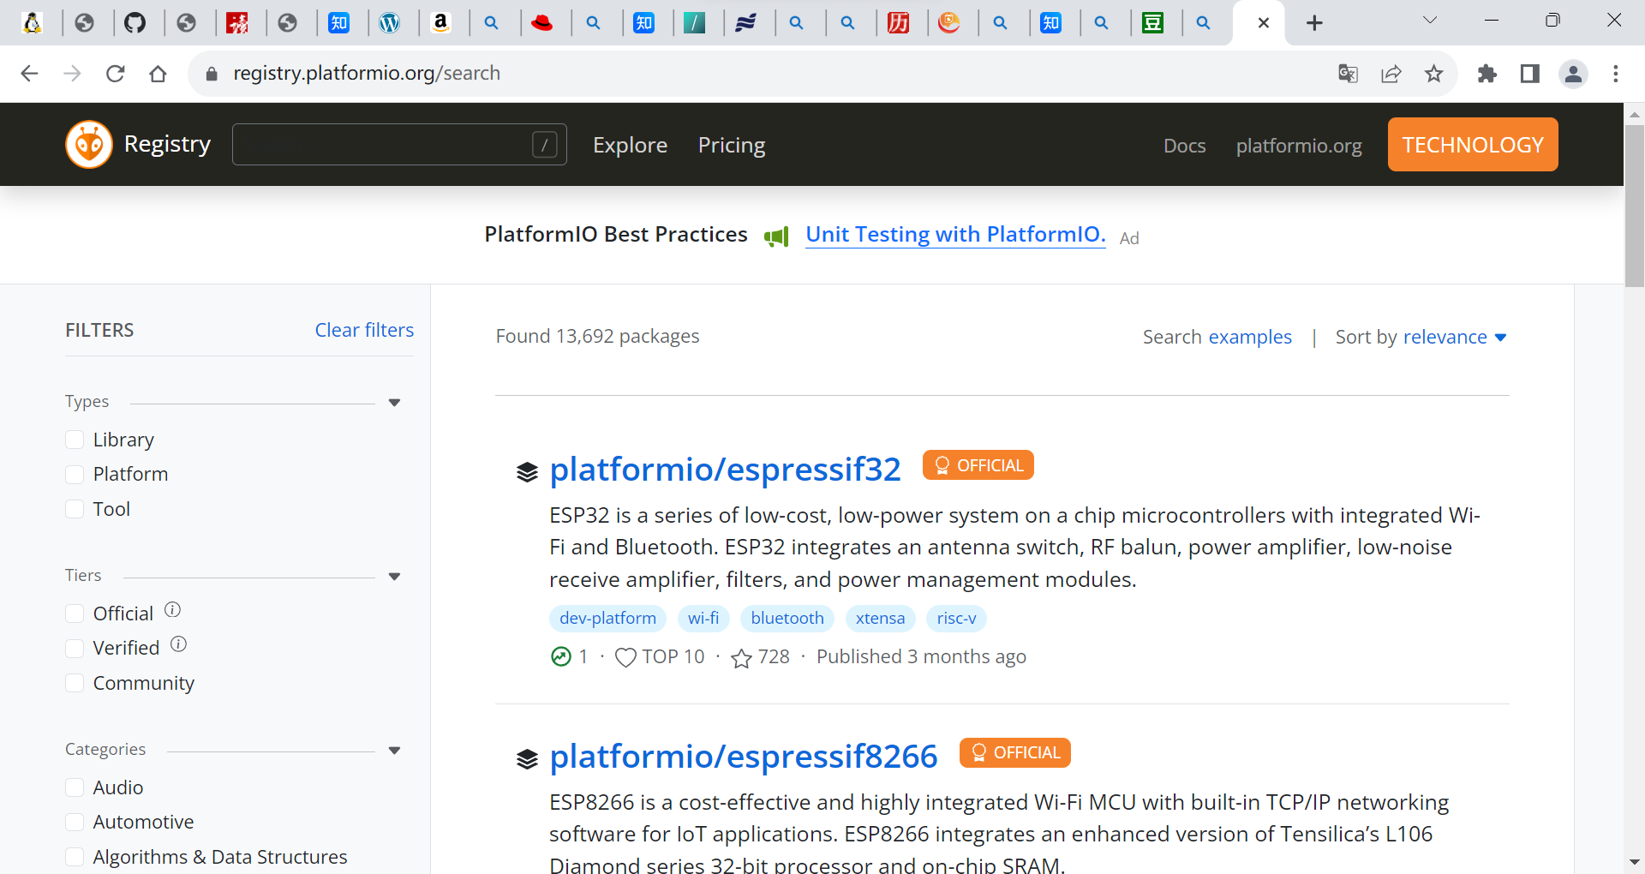Open the platformio/espressif32 package link
The height and width of the screenshot is (874, 1645).
(725, 469)
